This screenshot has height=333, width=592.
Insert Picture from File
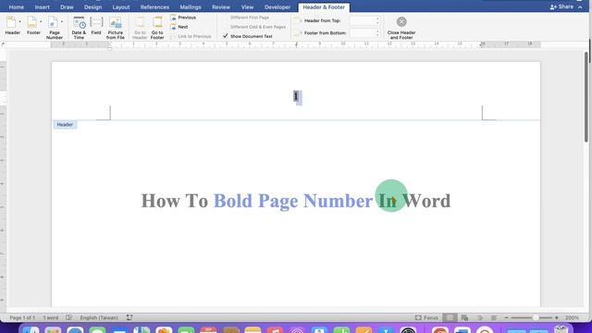[115, 28]
